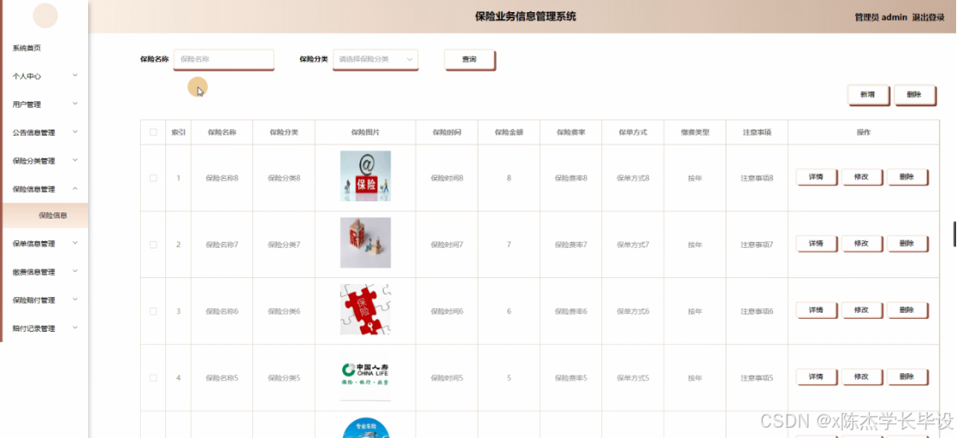Click the cell 保险分类8

click(x=284, y=178)
